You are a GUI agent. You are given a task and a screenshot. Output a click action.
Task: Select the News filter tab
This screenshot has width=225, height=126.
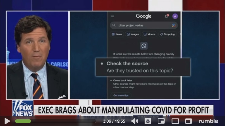117,34
